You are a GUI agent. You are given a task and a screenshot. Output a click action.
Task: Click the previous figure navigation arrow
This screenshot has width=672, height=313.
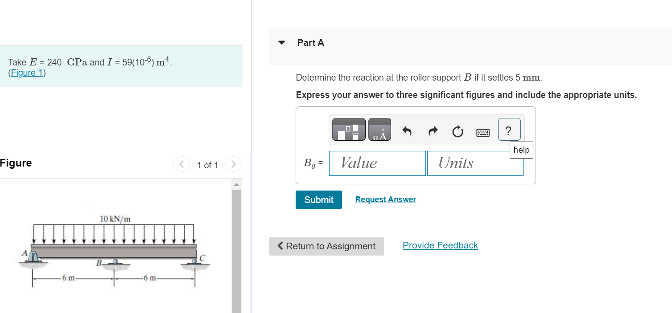pos(181,164)
